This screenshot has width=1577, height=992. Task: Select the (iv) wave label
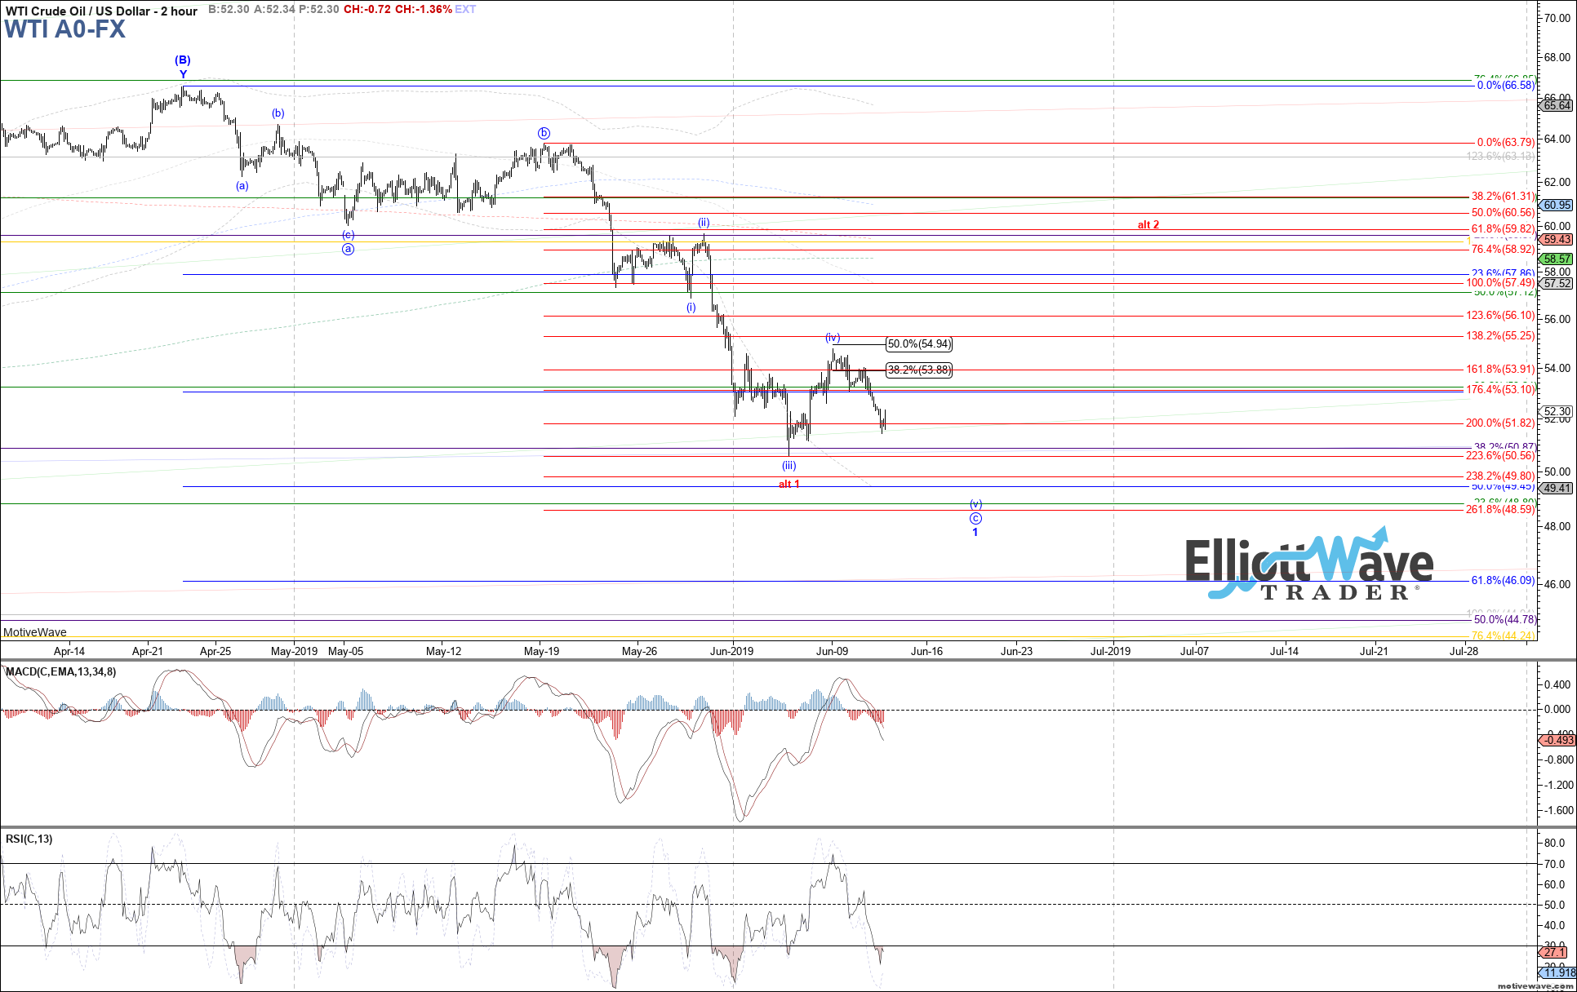(x=833, y=337)
